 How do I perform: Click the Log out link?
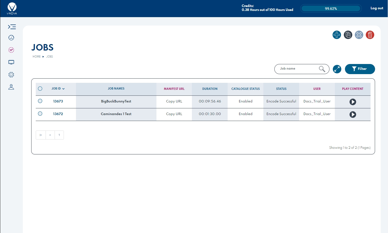376,8
